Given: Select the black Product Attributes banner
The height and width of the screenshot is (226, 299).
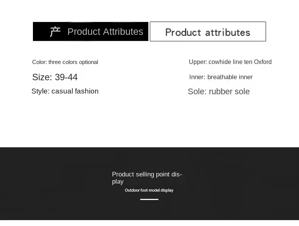Looking at the screenshot, I should 90,31.
